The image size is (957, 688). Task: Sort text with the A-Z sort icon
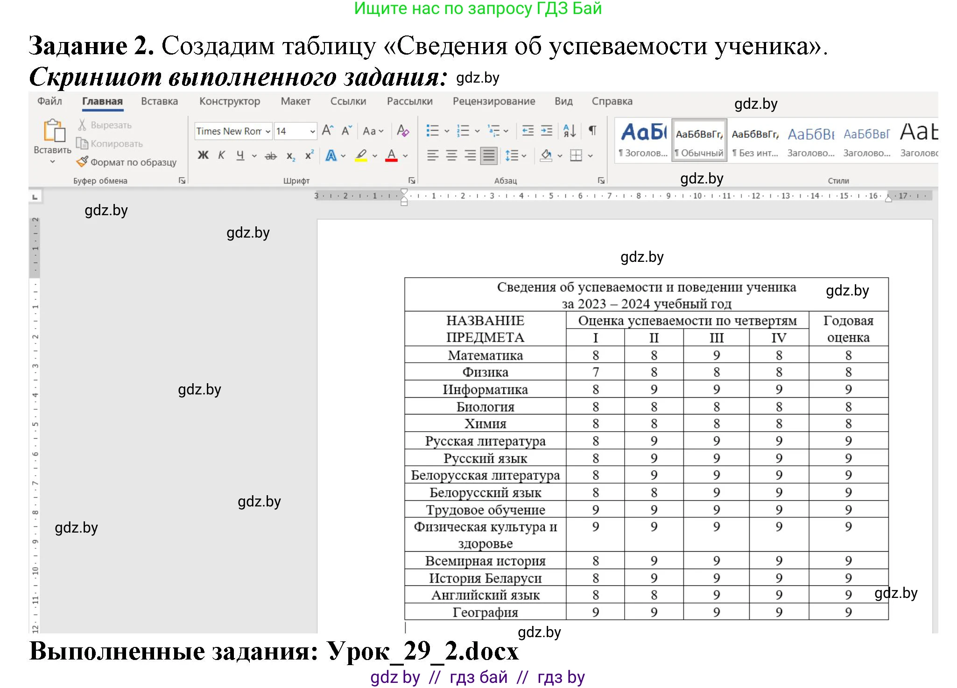pos(570,130)
